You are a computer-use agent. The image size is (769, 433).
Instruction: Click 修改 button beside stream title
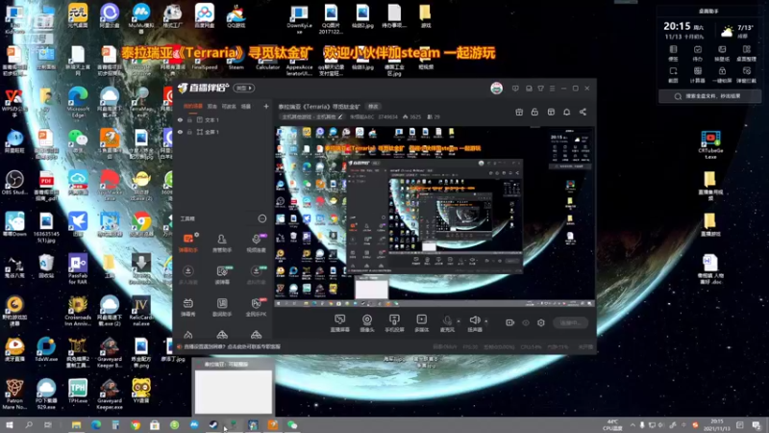click(373, 107)
